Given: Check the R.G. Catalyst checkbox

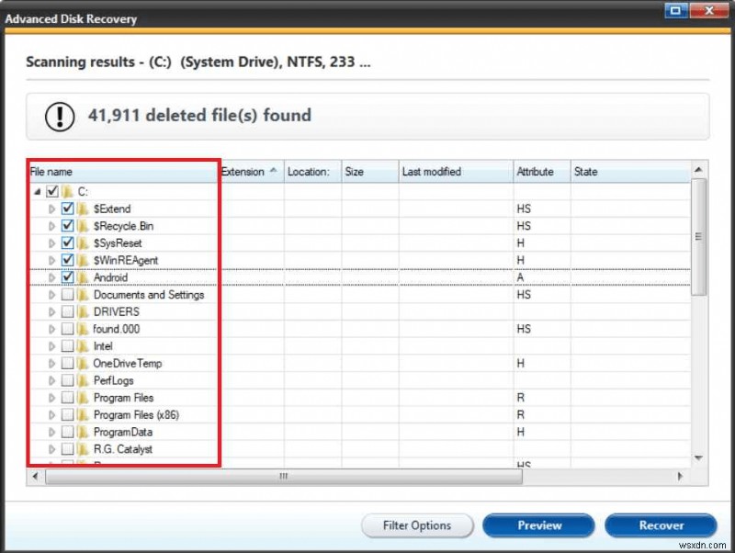Looking at the screenshot, I should point(68,449).
